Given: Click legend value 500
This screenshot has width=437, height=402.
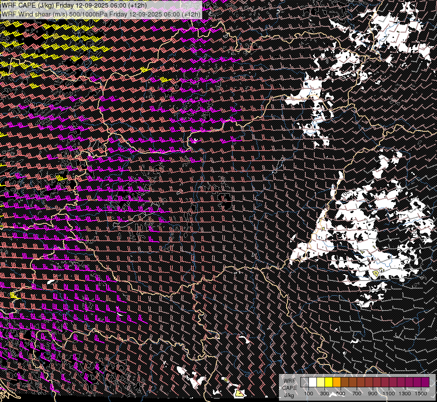Looking at the screenshot, I should (x=341, y=394).
